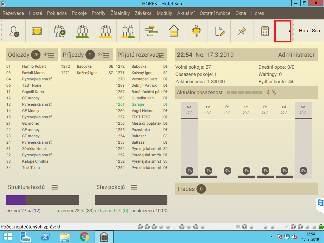
Task: Open the Číselníky menu
Action: 120,13
